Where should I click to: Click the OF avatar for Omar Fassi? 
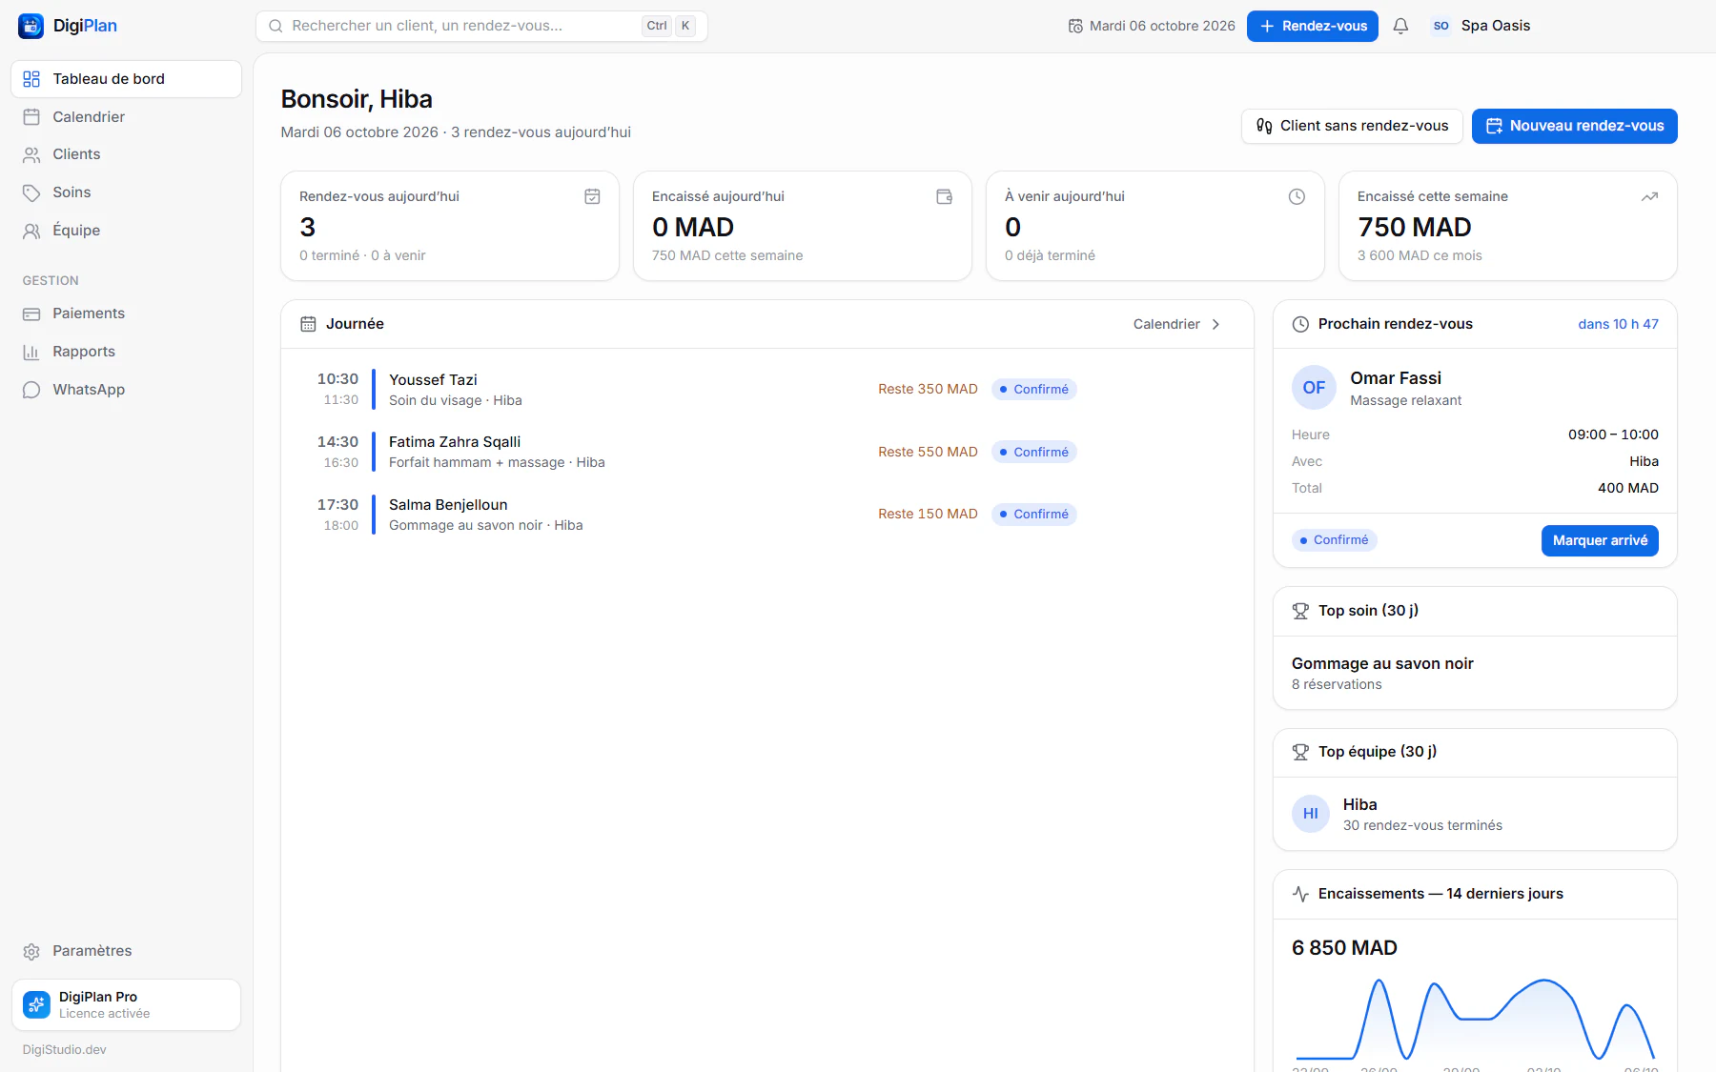click(1314, 388)
